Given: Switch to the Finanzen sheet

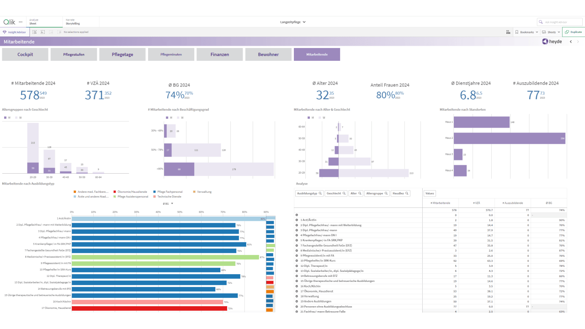Looking at the screenshot, I should (220, 54).
